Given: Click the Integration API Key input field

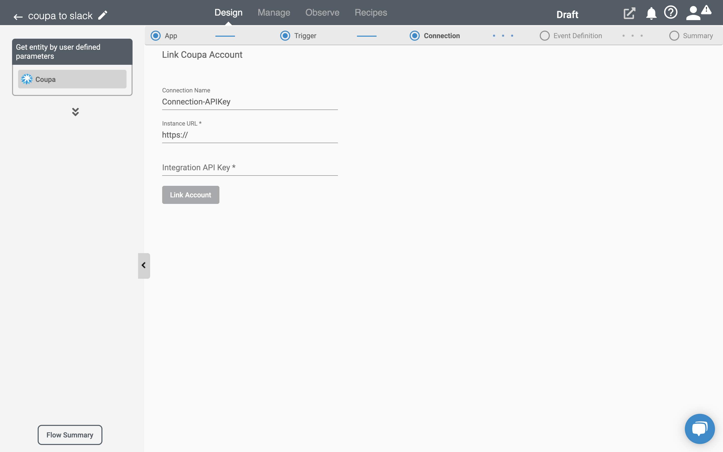Looking at the screenshot, I should 250,168.
